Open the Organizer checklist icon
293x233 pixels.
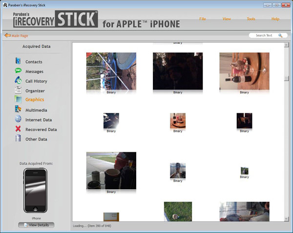[x=18, y=90]
